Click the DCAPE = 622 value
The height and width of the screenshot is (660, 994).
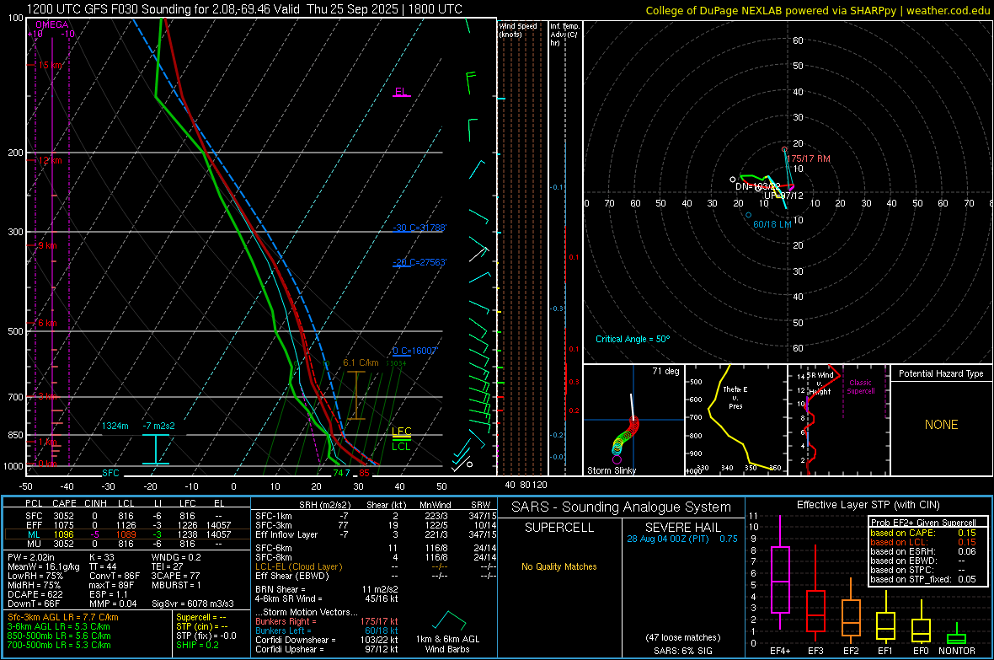tap(35, 594)
